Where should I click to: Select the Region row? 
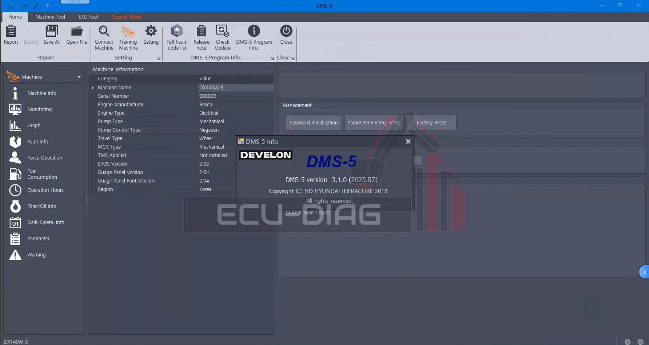pyautogui.click(x=182, y=189)
